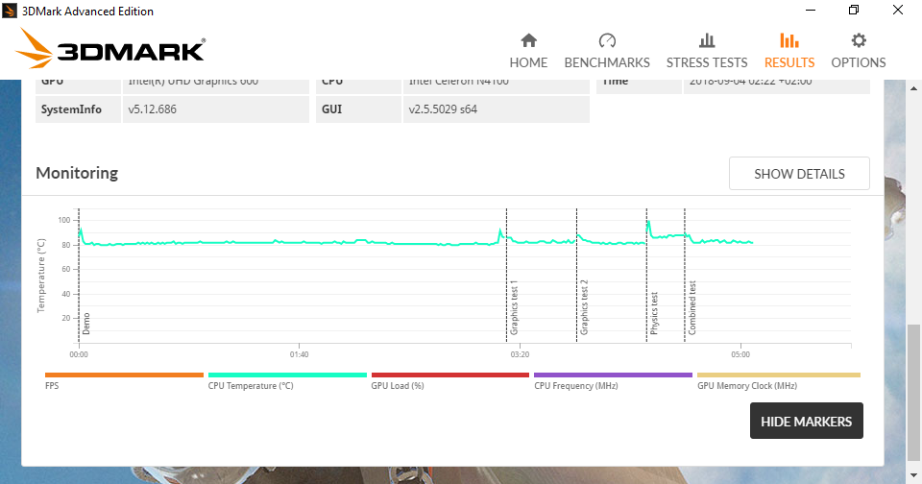Restore down the 3DMark window
This screenshot has height=484, width=922.
click(854, 10)
